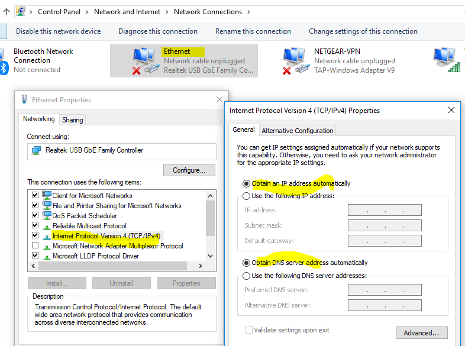Image resolution: width=465 pixels, height=346 pixels.
Task: Click the Internet Protocol Version 4 item icon
Action: [x=47, y=237]
